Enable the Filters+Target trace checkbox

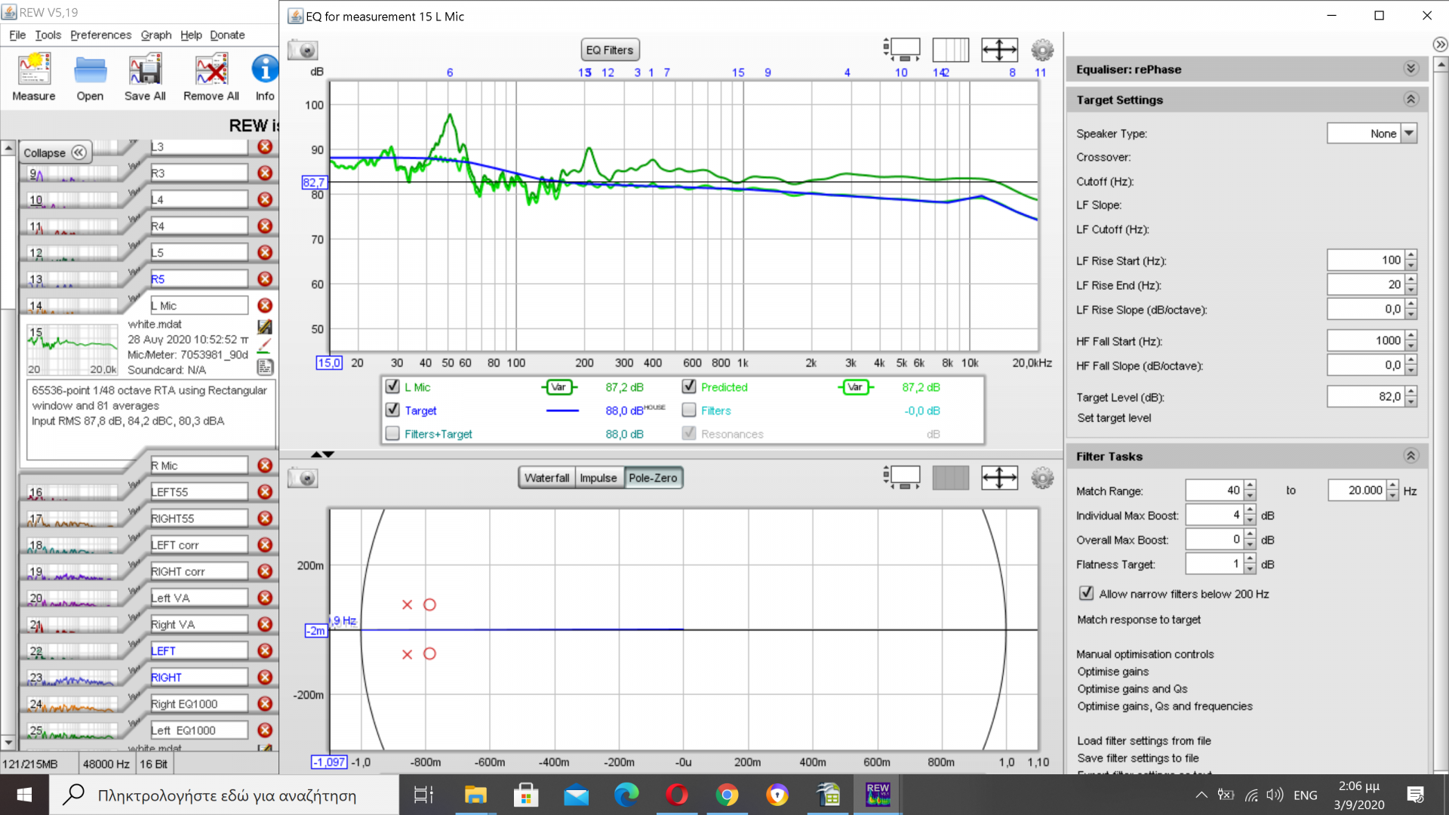pyautogui.click(x=392, y=434)
